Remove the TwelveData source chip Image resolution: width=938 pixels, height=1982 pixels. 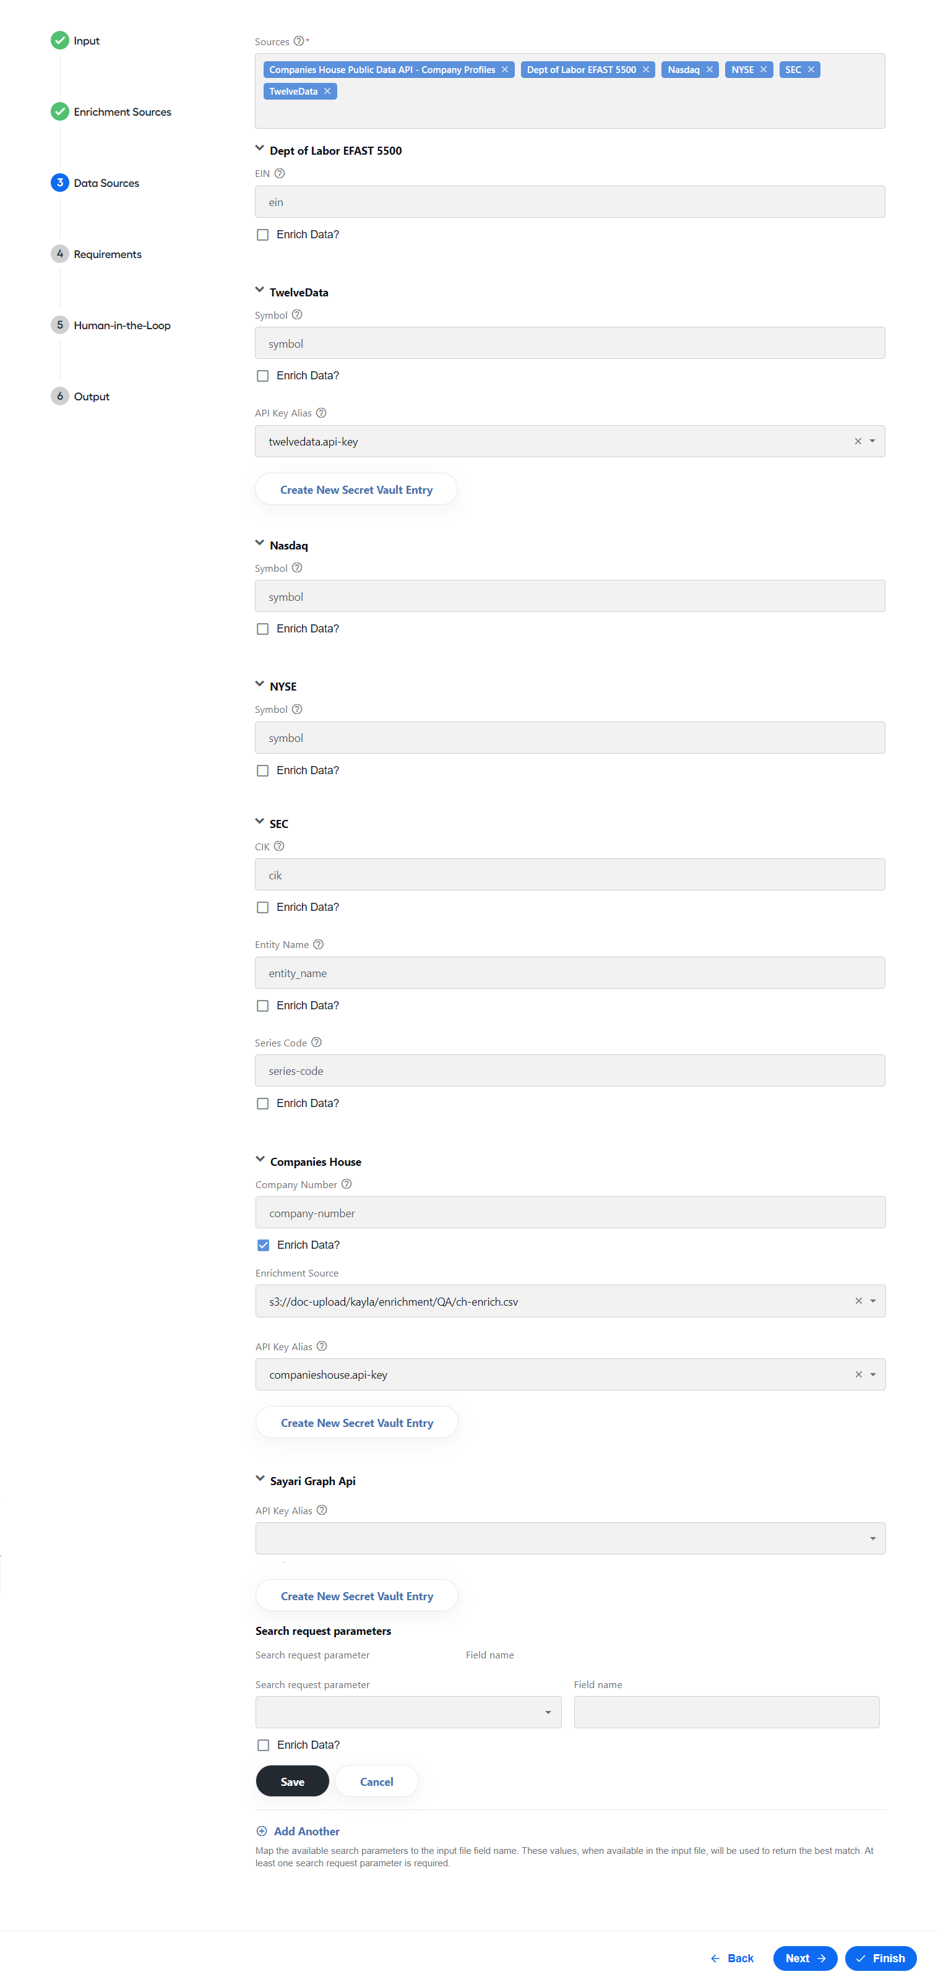pyautogui.click(x=327, y=92)
